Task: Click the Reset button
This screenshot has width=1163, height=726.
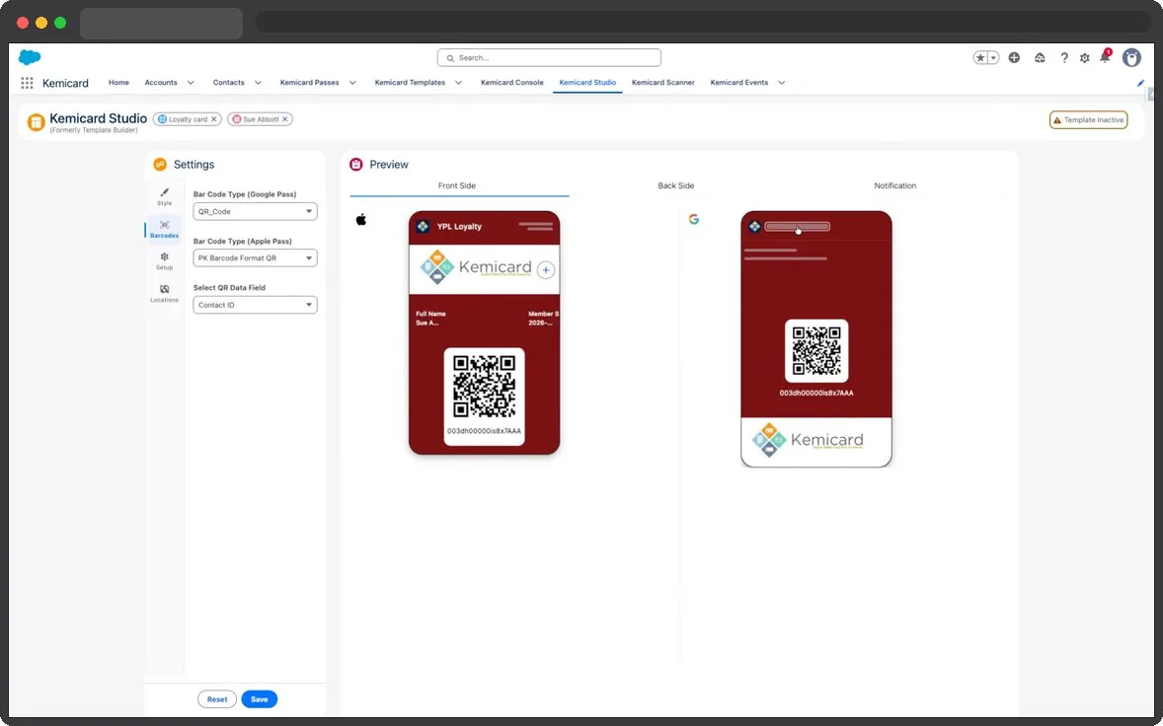Action: (217, 699)
